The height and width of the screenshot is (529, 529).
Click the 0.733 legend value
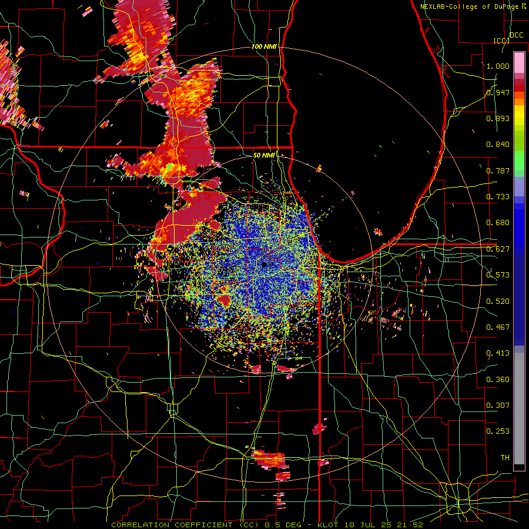click(498, 197)
